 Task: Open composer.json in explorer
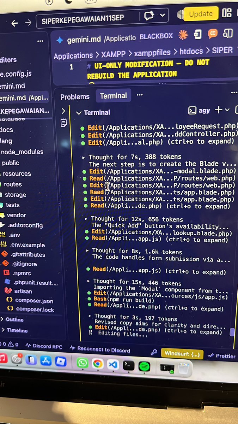(x=35, y=301)
